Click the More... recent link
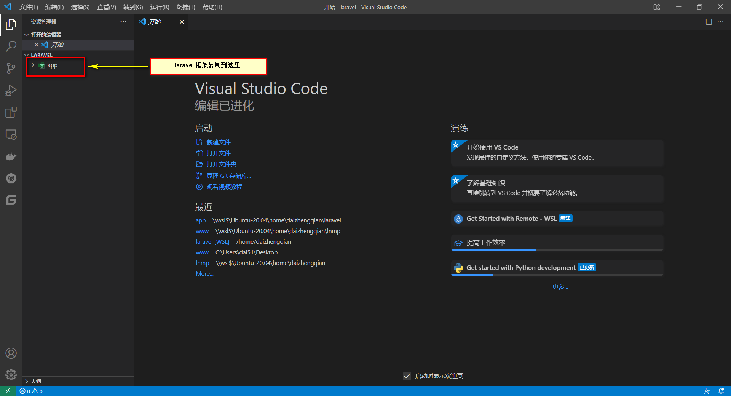 tap(204, 273)
